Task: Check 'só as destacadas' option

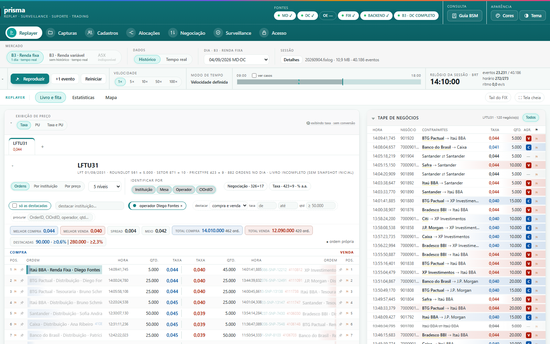Action: pos(14,206)
